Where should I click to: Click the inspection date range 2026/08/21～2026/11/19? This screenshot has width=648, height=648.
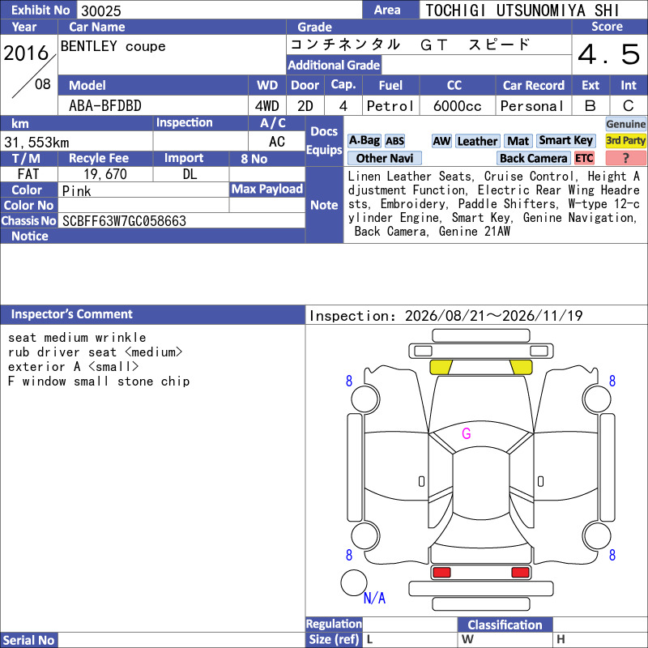493,316
